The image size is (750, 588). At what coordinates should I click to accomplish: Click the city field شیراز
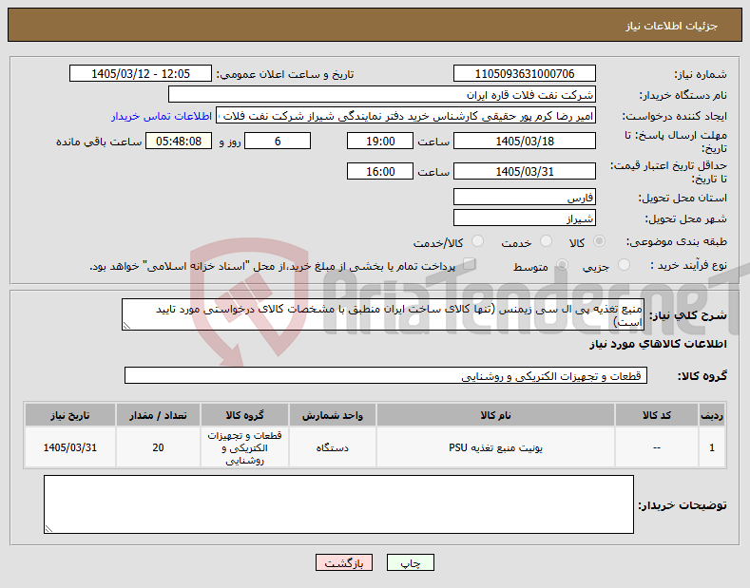coord(524,218)
